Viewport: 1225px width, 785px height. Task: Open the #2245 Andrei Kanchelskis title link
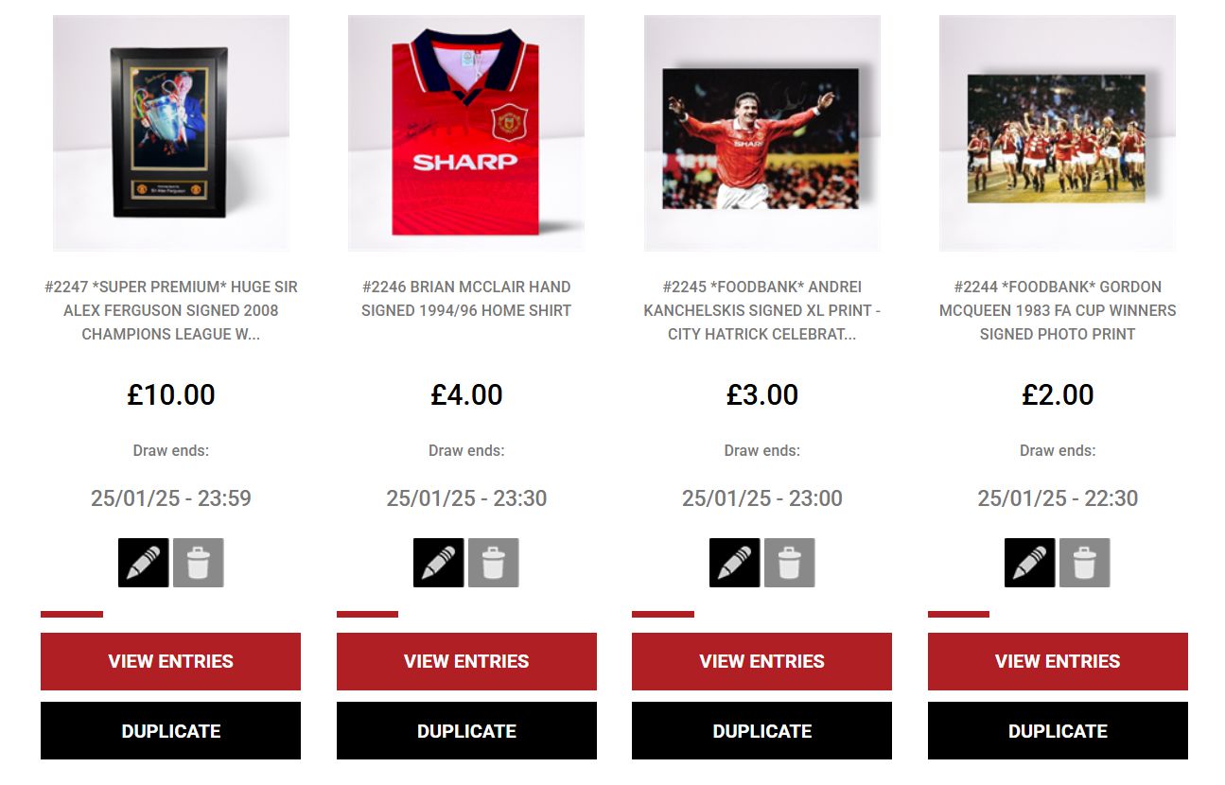(x=761, y=310)
